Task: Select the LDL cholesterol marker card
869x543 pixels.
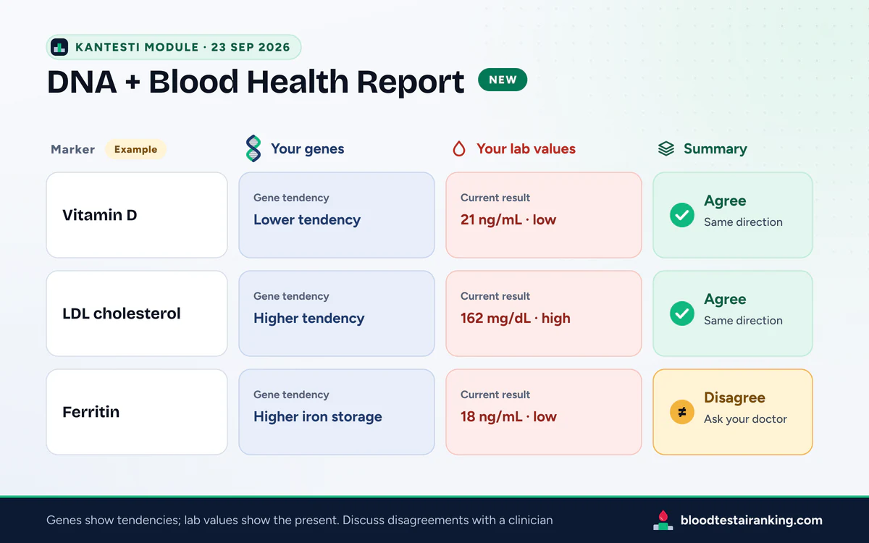Action: 137,313
